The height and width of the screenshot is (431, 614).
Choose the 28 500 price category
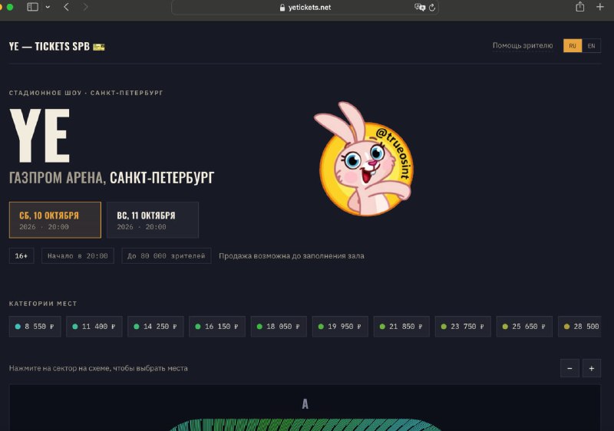pyautogui.click(x=579, y=327)
